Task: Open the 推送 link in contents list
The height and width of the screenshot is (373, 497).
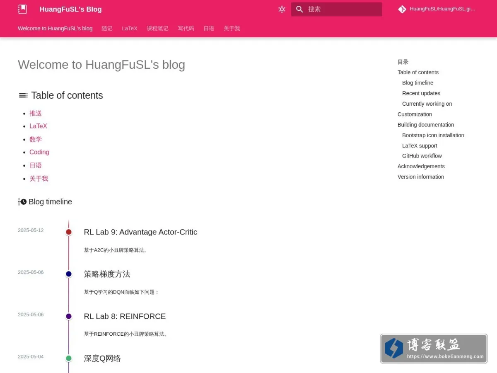Action: click(36, 113)
